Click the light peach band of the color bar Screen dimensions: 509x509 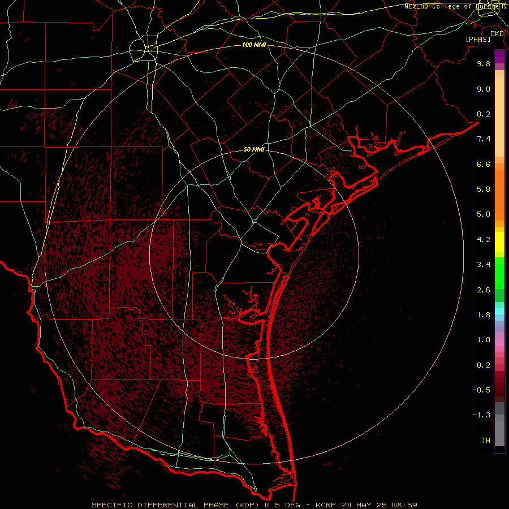pyautogui.click(x=499, y=116)
